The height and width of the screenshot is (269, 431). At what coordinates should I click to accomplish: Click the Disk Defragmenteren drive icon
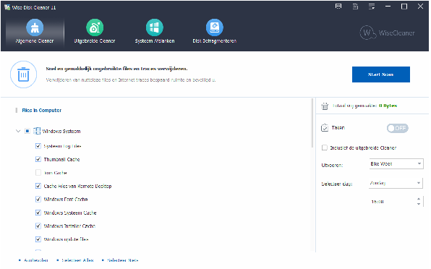click(214, 27)
